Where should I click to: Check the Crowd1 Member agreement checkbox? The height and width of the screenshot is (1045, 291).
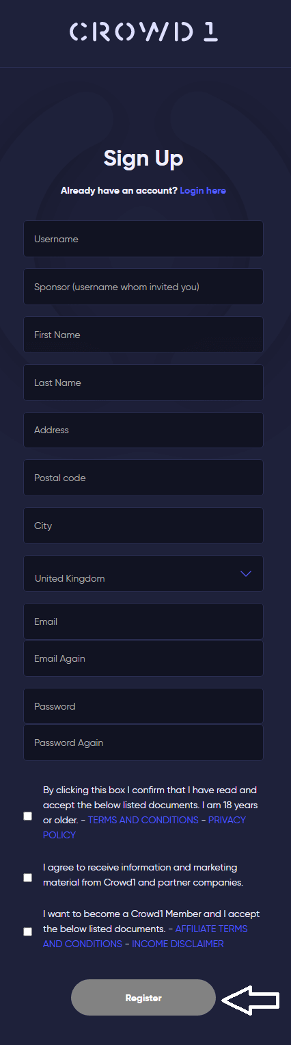coord(27,931)
